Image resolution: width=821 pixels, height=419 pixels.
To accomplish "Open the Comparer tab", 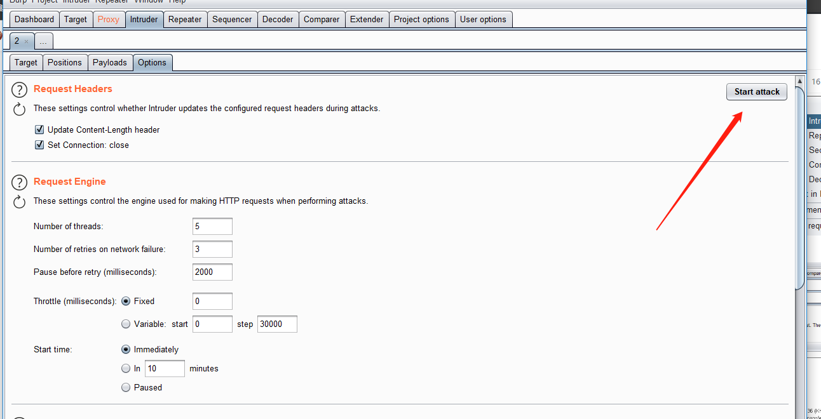I will click(322, 19).
